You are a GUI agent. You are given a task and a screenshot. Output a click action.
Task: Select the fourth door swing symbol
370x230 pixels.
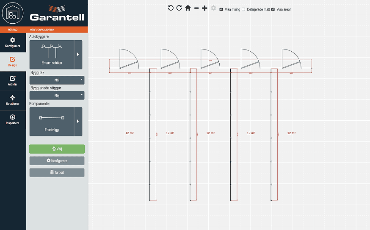point(250,58)
